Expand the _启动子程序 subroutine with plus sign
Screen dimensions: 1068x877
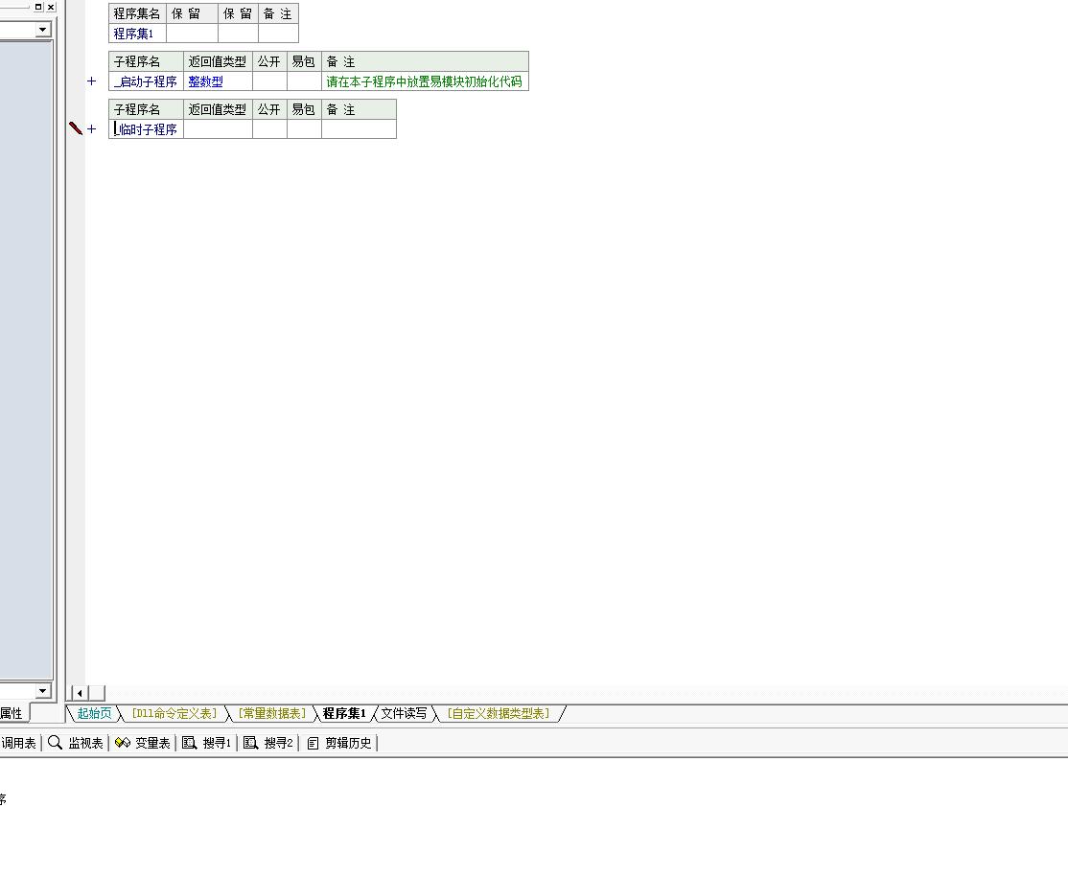pyautogui.click(x=92, y=81)
